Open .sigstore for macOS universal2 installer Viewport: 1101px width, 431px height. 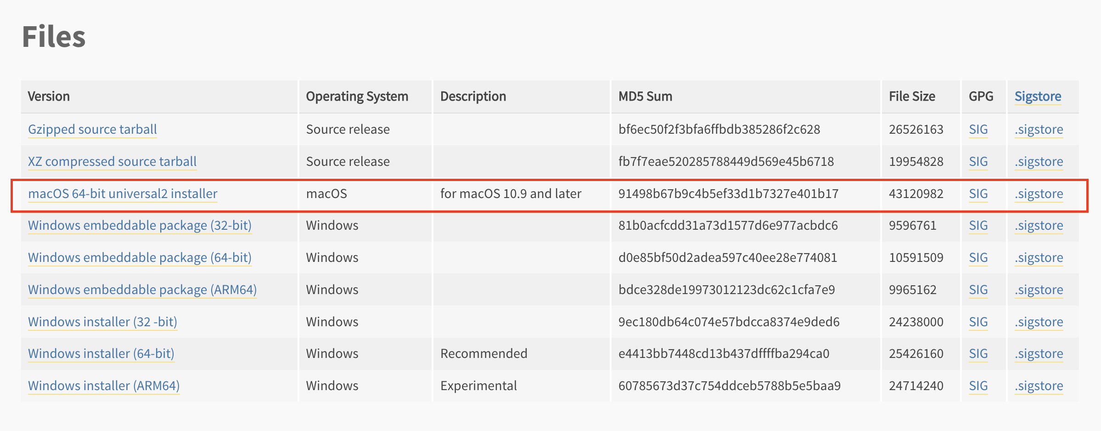click(x=1039, y=194)
